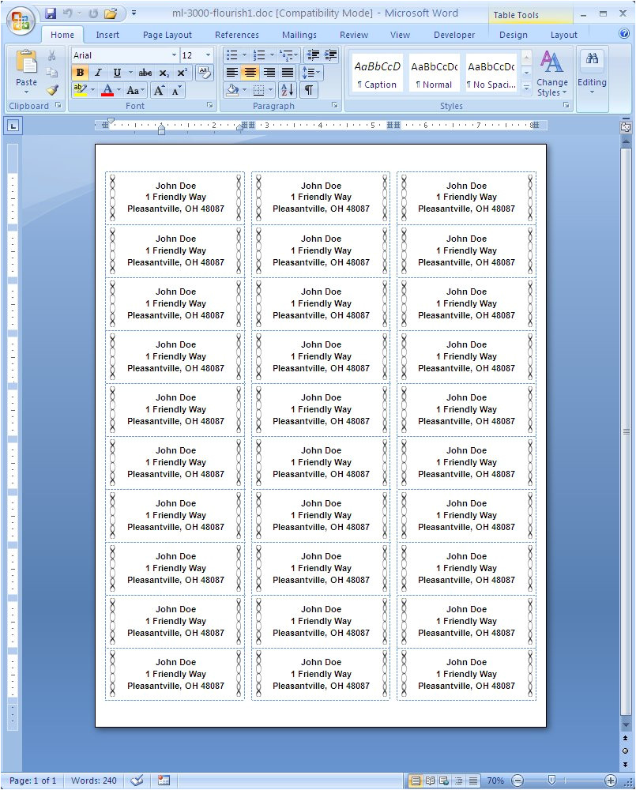The image size is (636, 790).
Task: Switch to Full Screen Reading view
Action: point(429,781)
